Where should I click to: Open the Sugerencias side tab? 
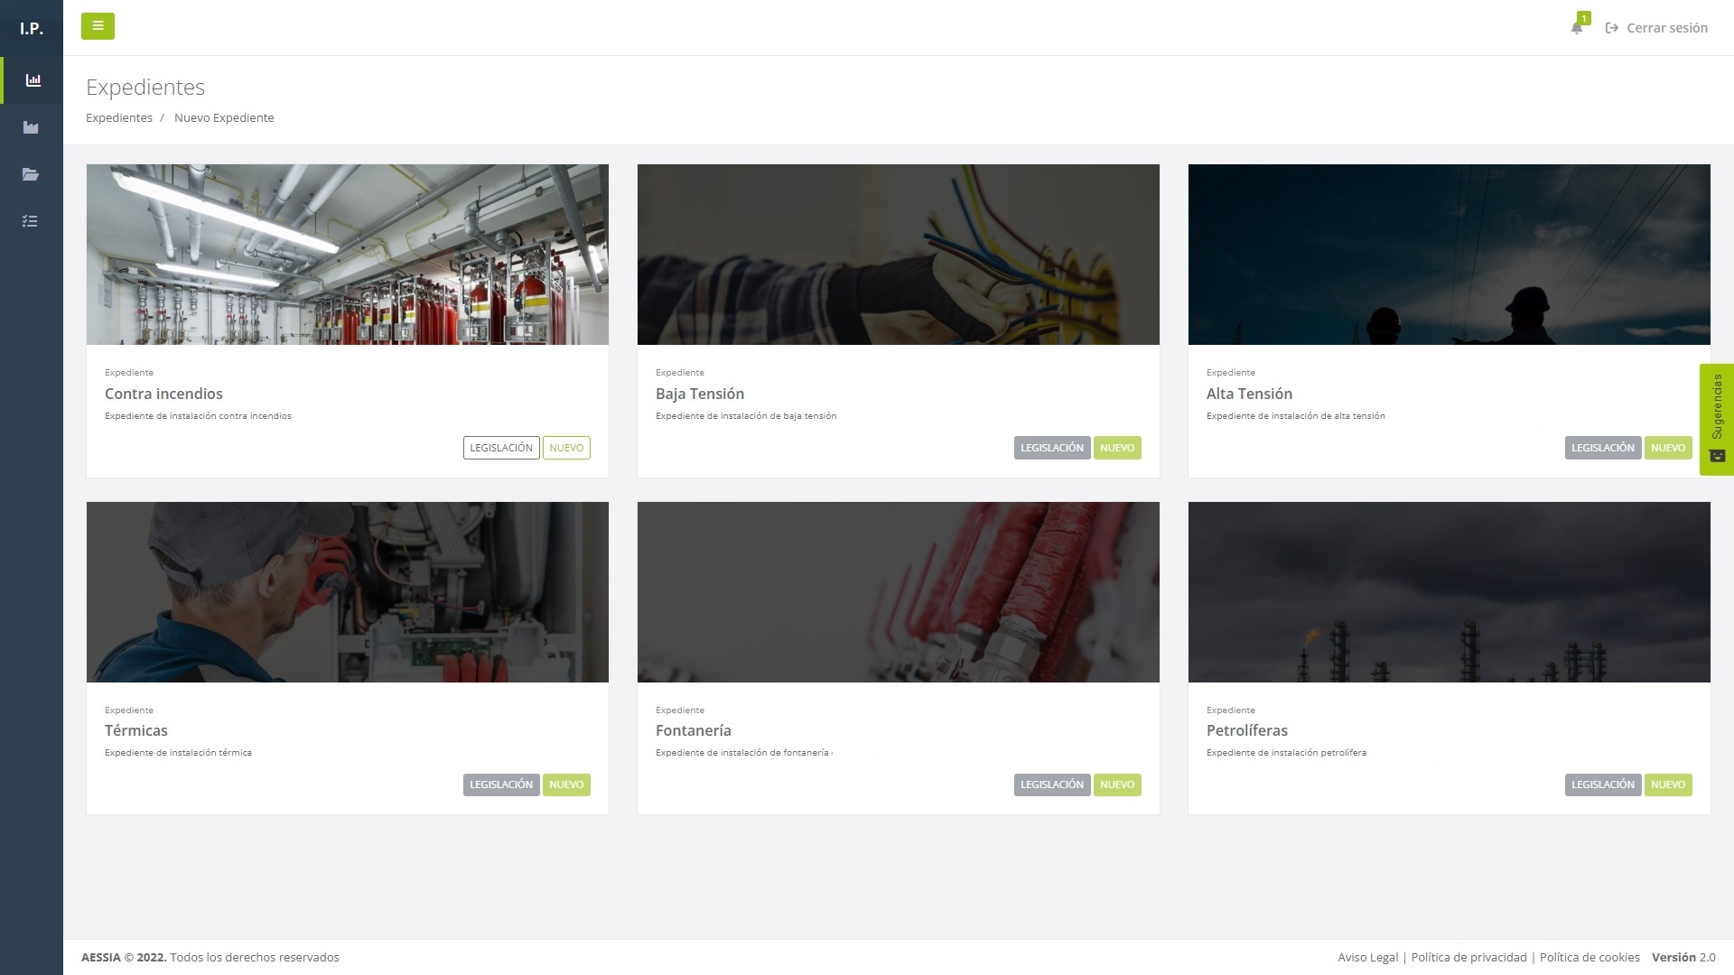pyautogui.click(x=1717, y=419)
